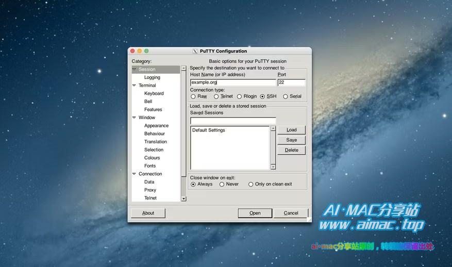
Task: Select the Terminal category label
Action: click(147, 86)
